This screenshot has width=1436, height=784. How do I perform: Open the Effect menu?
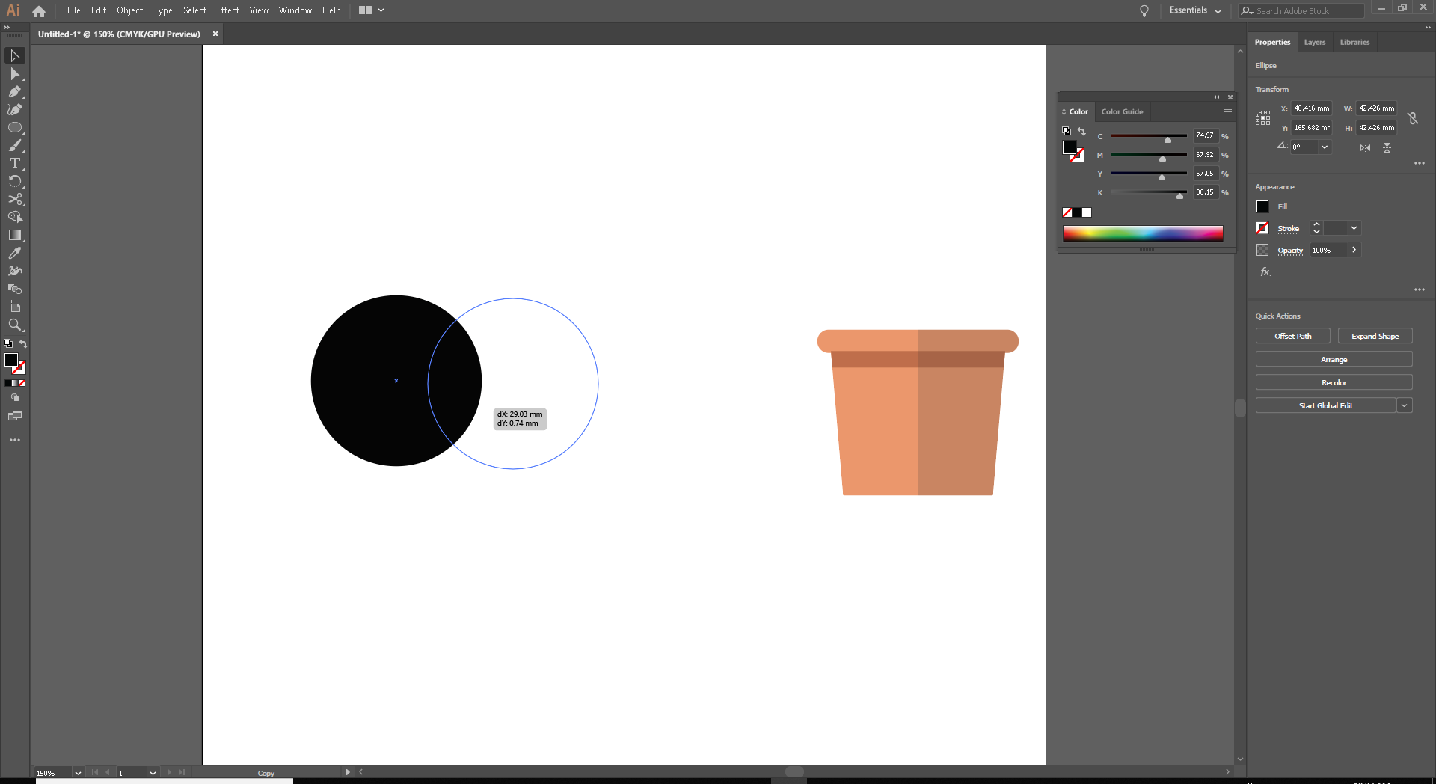pyautogui.click(x=228, y=10)
